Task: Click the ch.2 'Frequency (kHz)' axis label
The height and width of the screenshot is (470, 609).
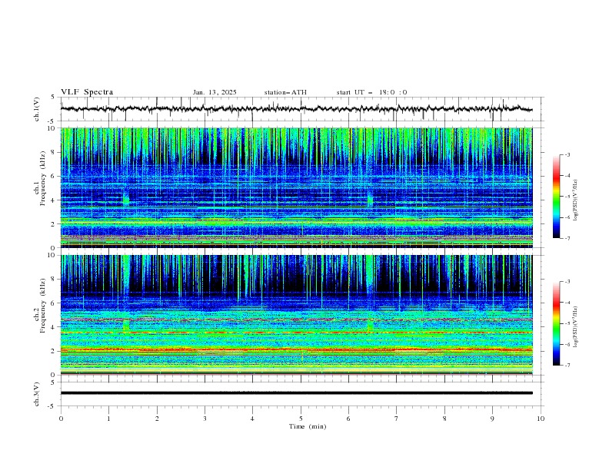Action: click(x=43, y=305)
